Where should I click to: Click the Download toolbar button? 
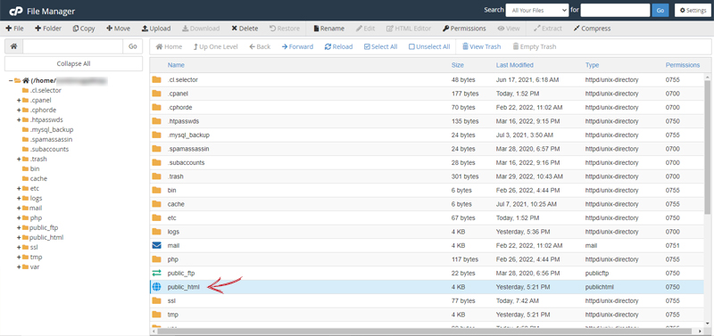201,29
